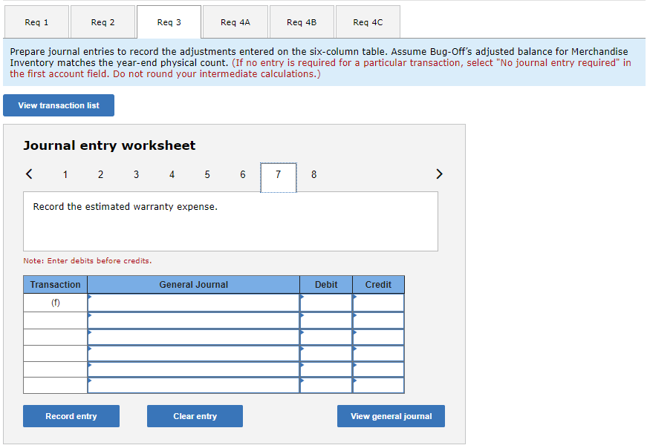Viewport: 650px width, 448px height.
Task: Click the first row Debit input field
Action: pyautogui.click(x=326, y=302)
